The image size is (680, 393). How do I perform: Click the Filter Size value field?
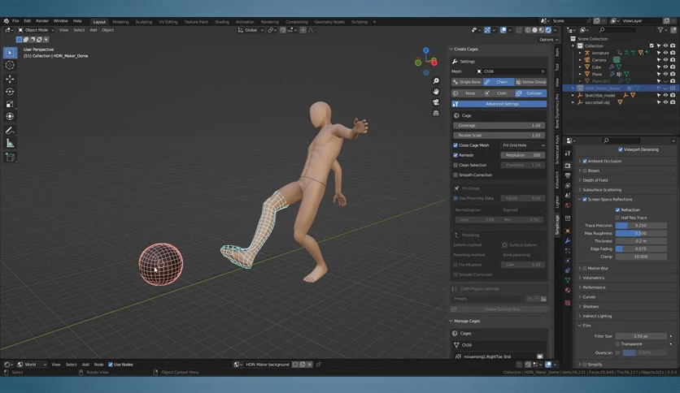640,336
